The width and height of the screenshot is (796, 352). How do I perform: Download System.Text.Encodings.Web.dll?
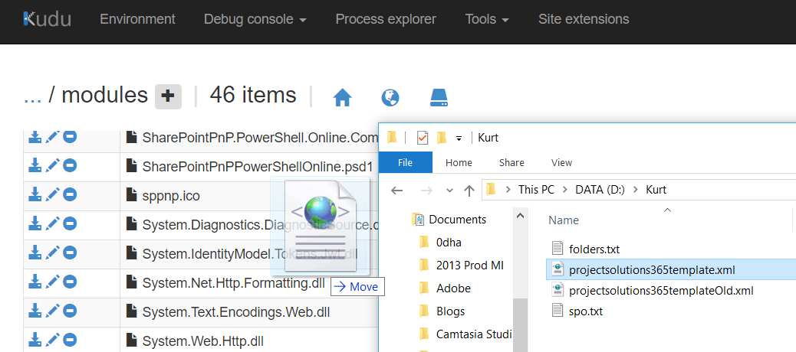pyautogui.click(x=35, y=310)
